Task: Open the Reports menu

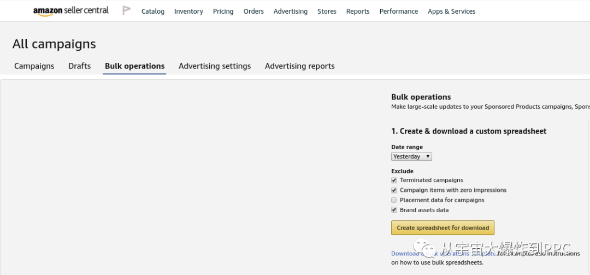Action: point(358,11)
